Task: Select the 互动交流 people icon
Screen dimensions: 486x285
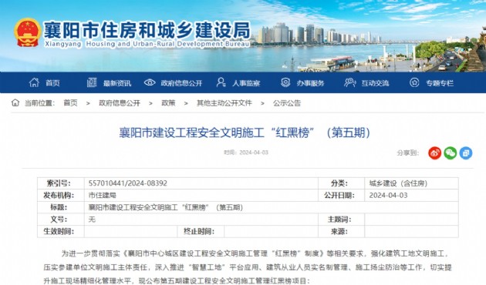Action: point(350,82)
